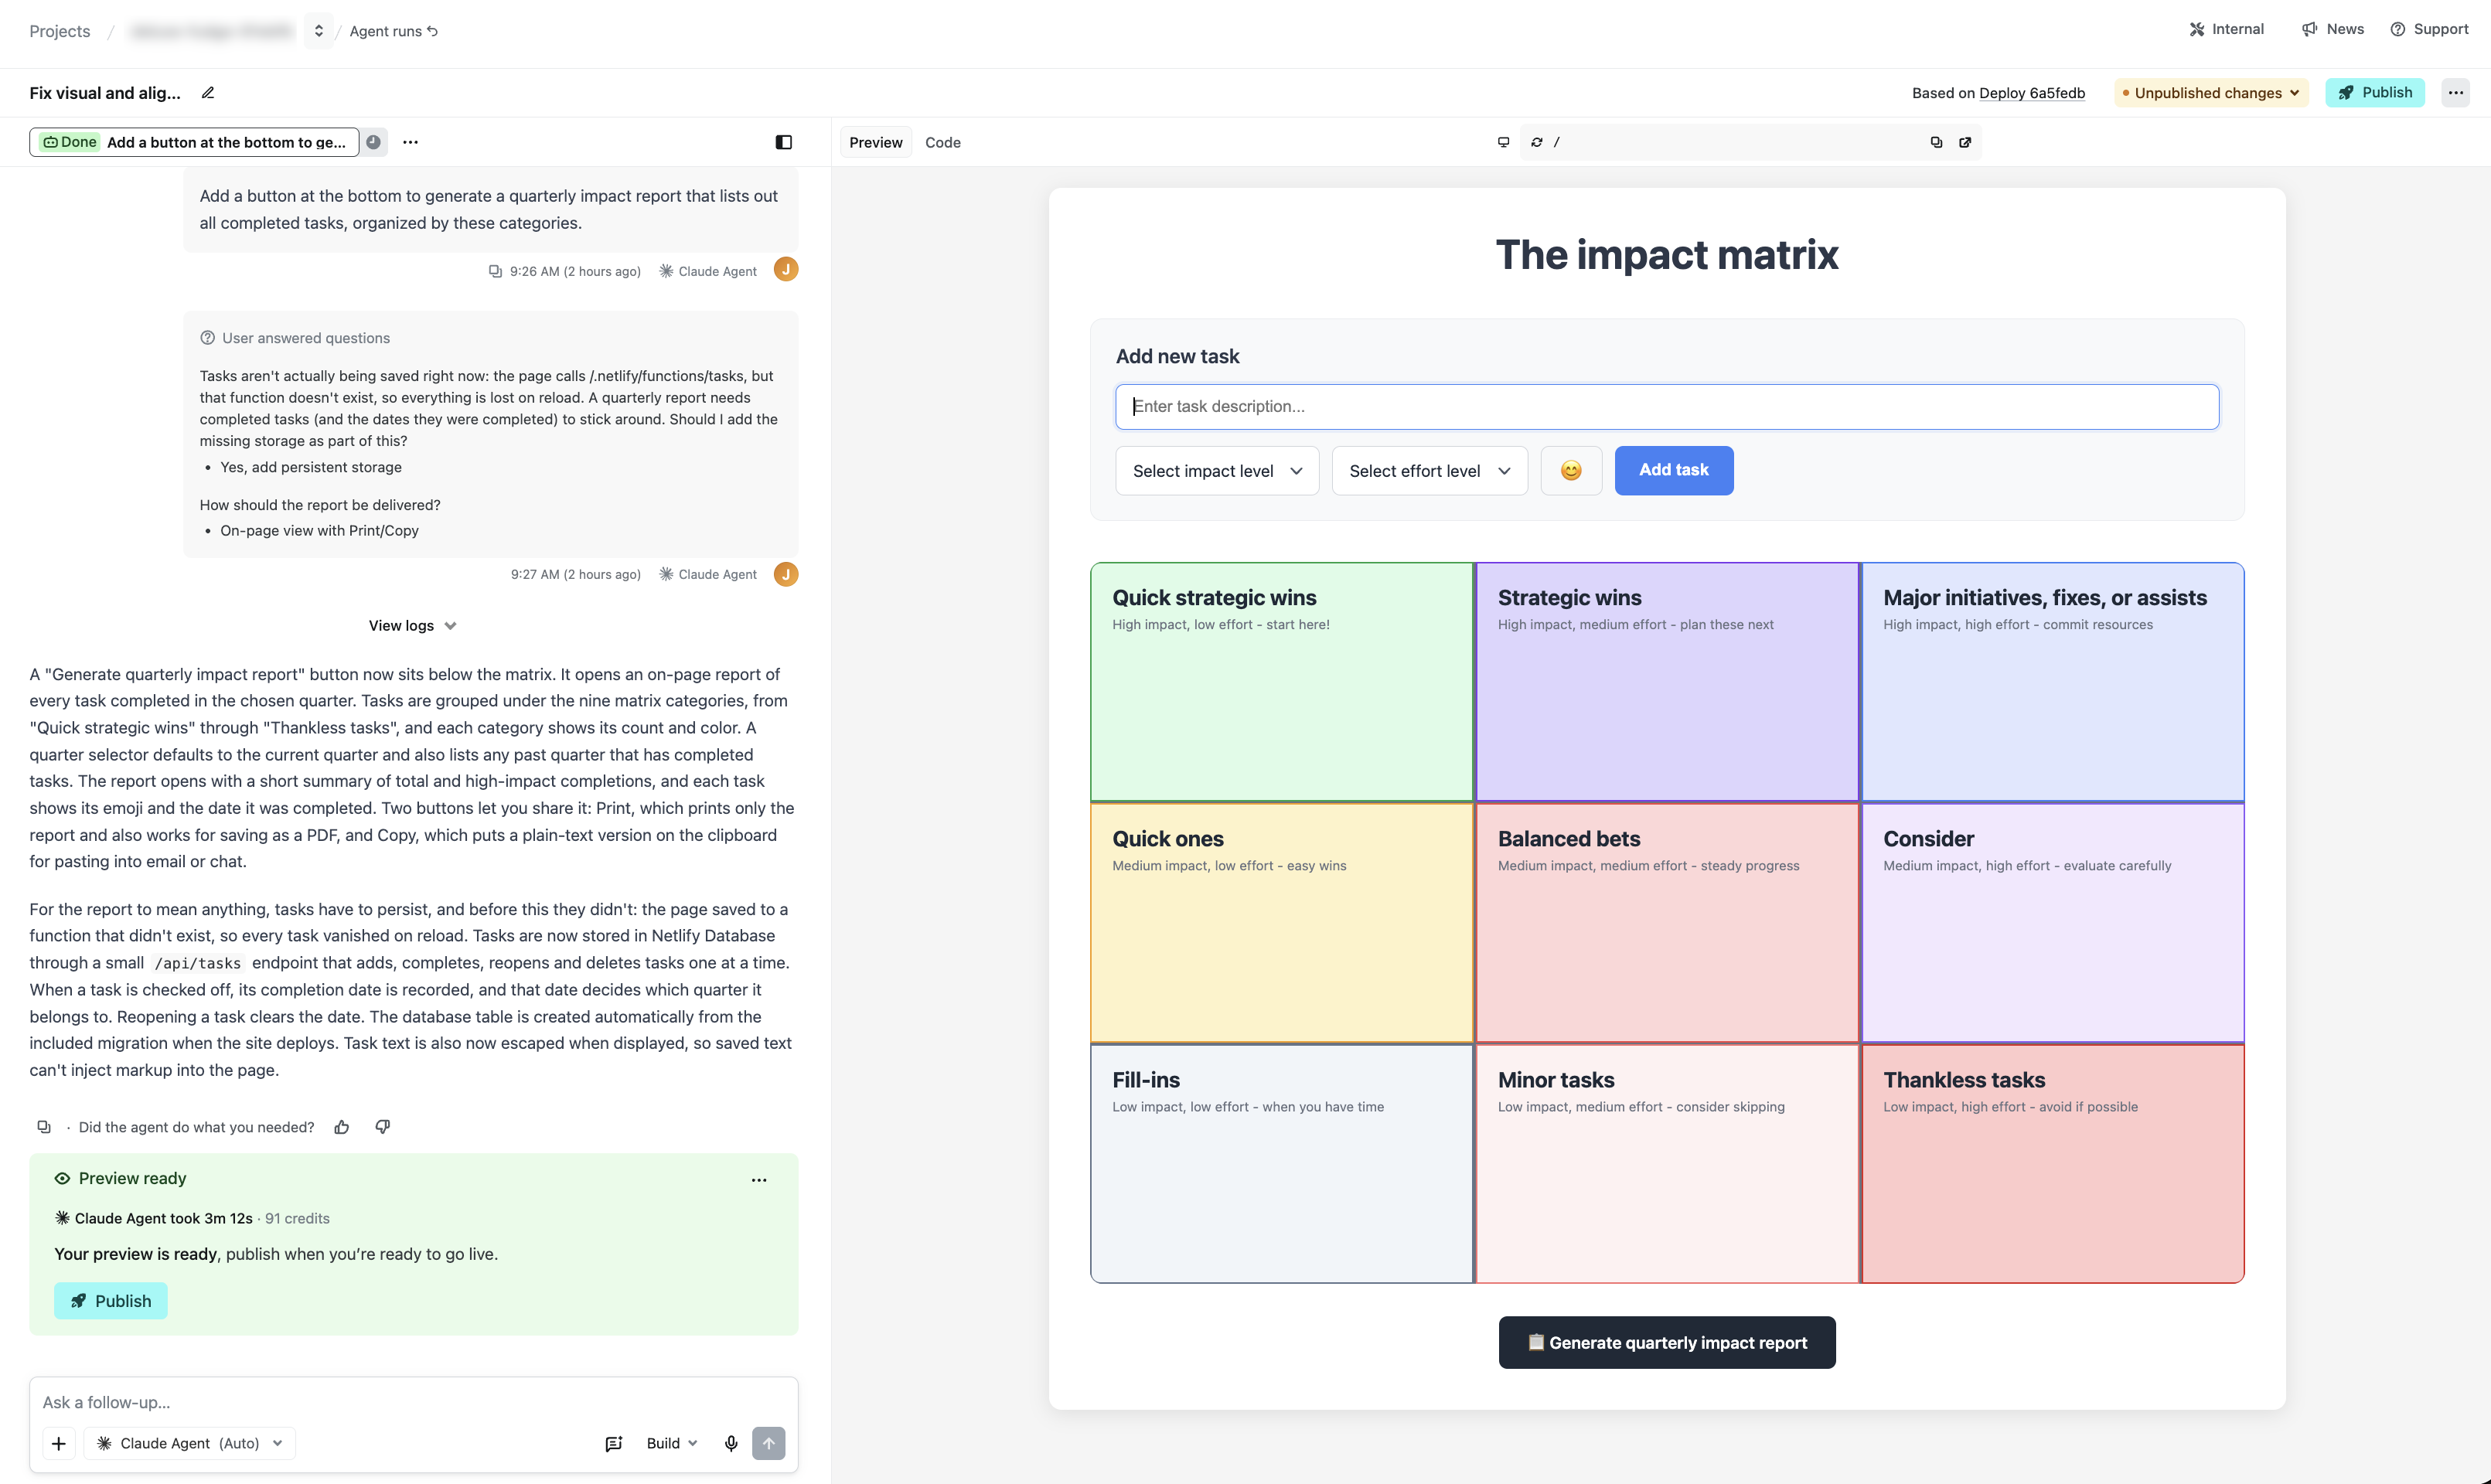Click the Add task button

[x=1673, y=470]
